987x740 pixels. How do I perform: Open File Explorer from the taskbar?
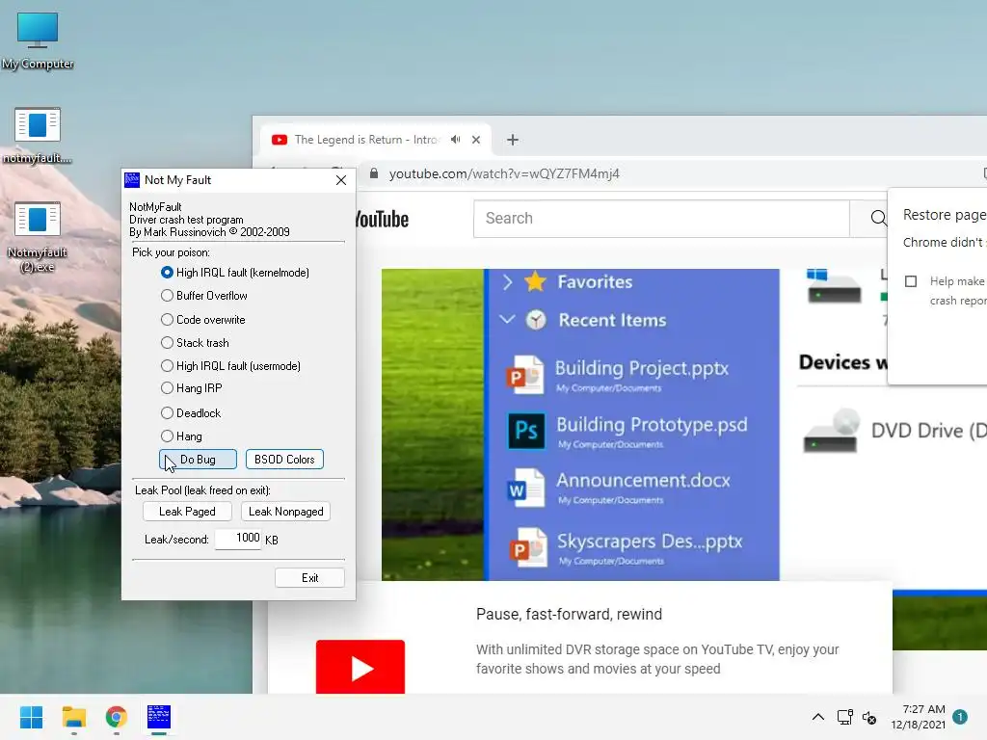(74, 717)
